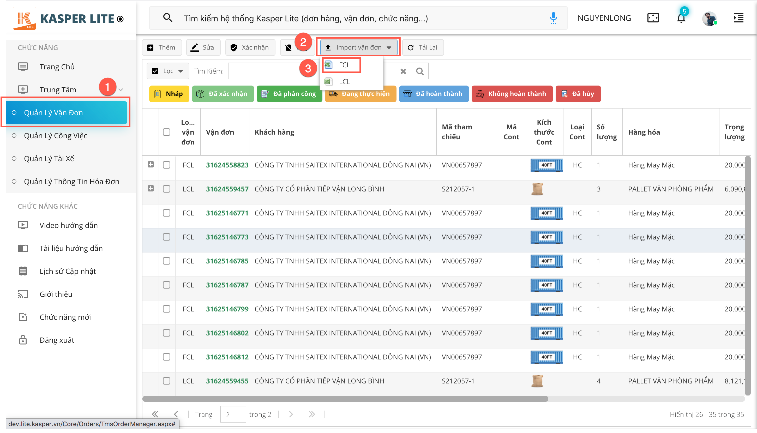Screen dimensions: 757x433
Task: Choose LCL from Import menu
Action: click(344, 81)
